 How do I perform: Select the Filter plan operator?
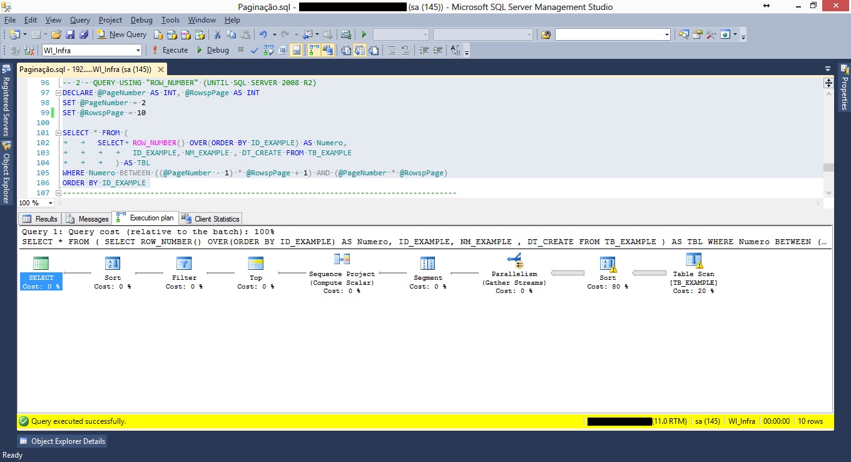pyautogui.click(x=184, y=273)
